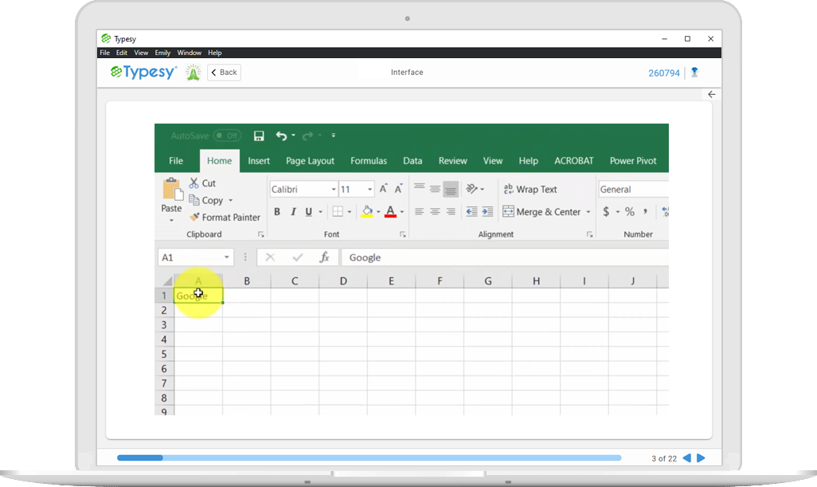
Task: Toggle Wrap Text
Action: [x=530, y=189]
